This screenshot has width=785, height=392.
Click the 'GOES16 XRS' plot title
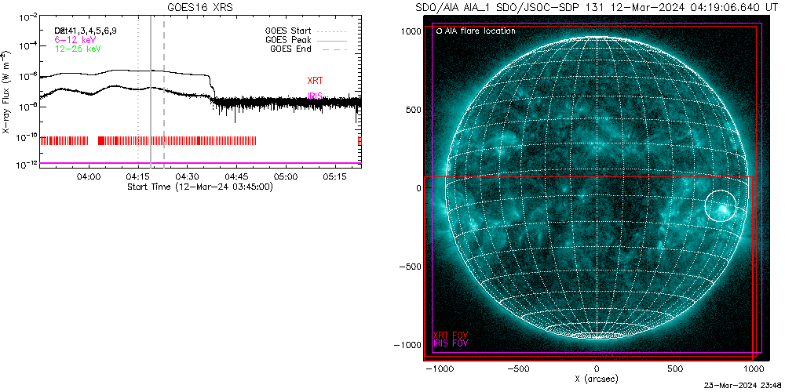coord(200,8)
